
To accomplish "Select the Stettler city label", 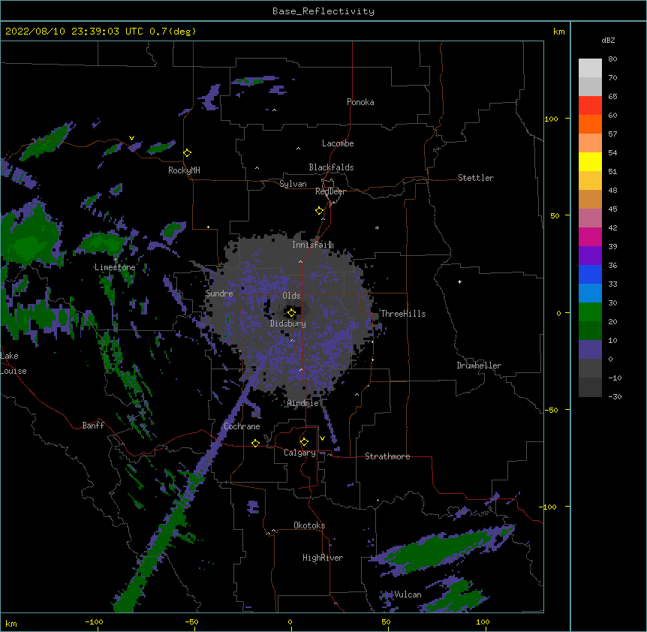I will (x=476, y=178).
